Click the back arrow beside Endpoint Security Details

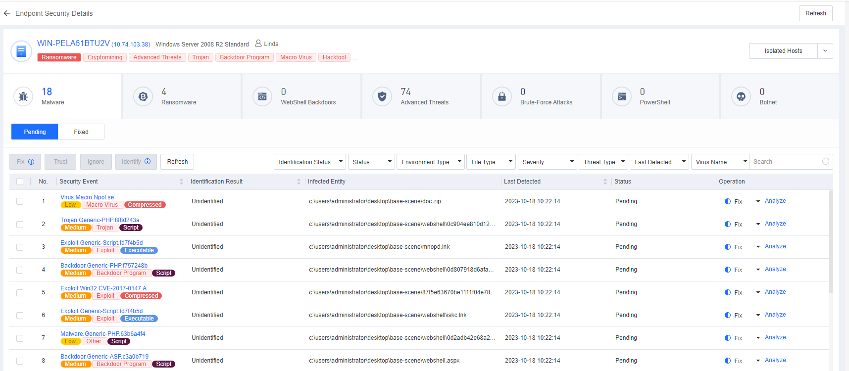point(7,13)
